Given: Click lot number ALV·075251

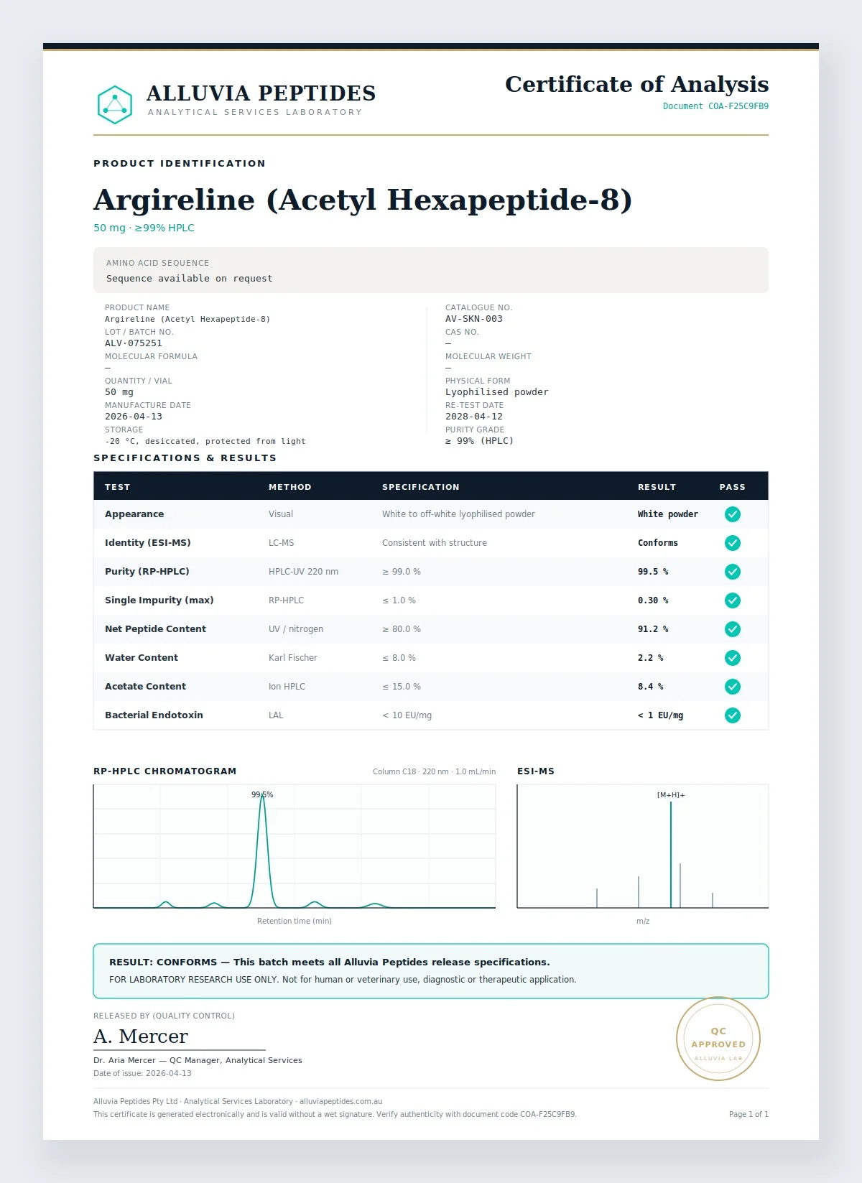Looking at the screenshot, I should coord(134,343).
